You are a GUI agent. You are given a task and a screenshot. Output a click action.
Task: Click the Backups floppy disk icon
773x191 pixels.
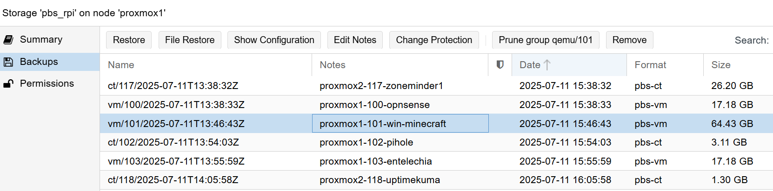(x=8, y=62)
